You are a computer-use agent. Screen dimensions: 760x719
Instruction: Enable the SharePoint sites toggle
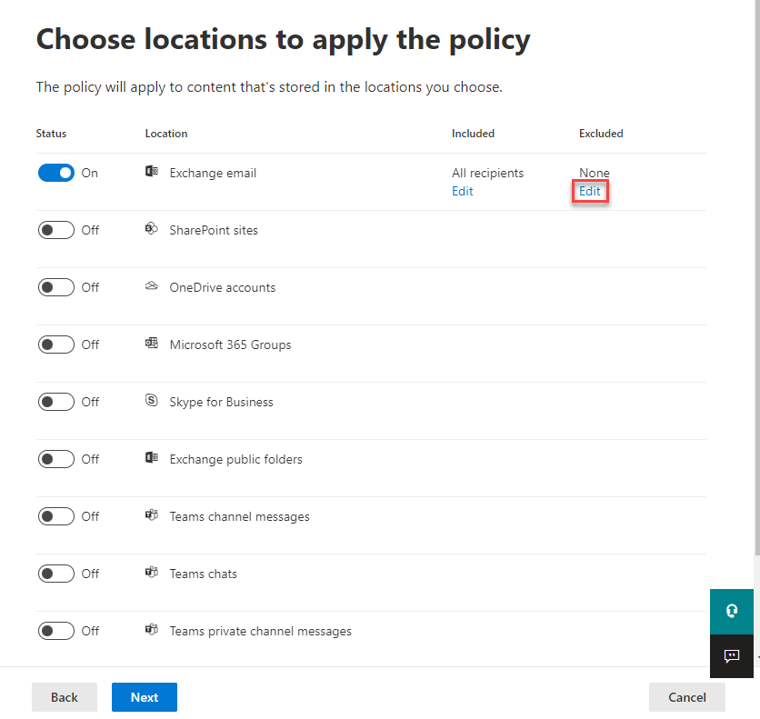(56, 230)
